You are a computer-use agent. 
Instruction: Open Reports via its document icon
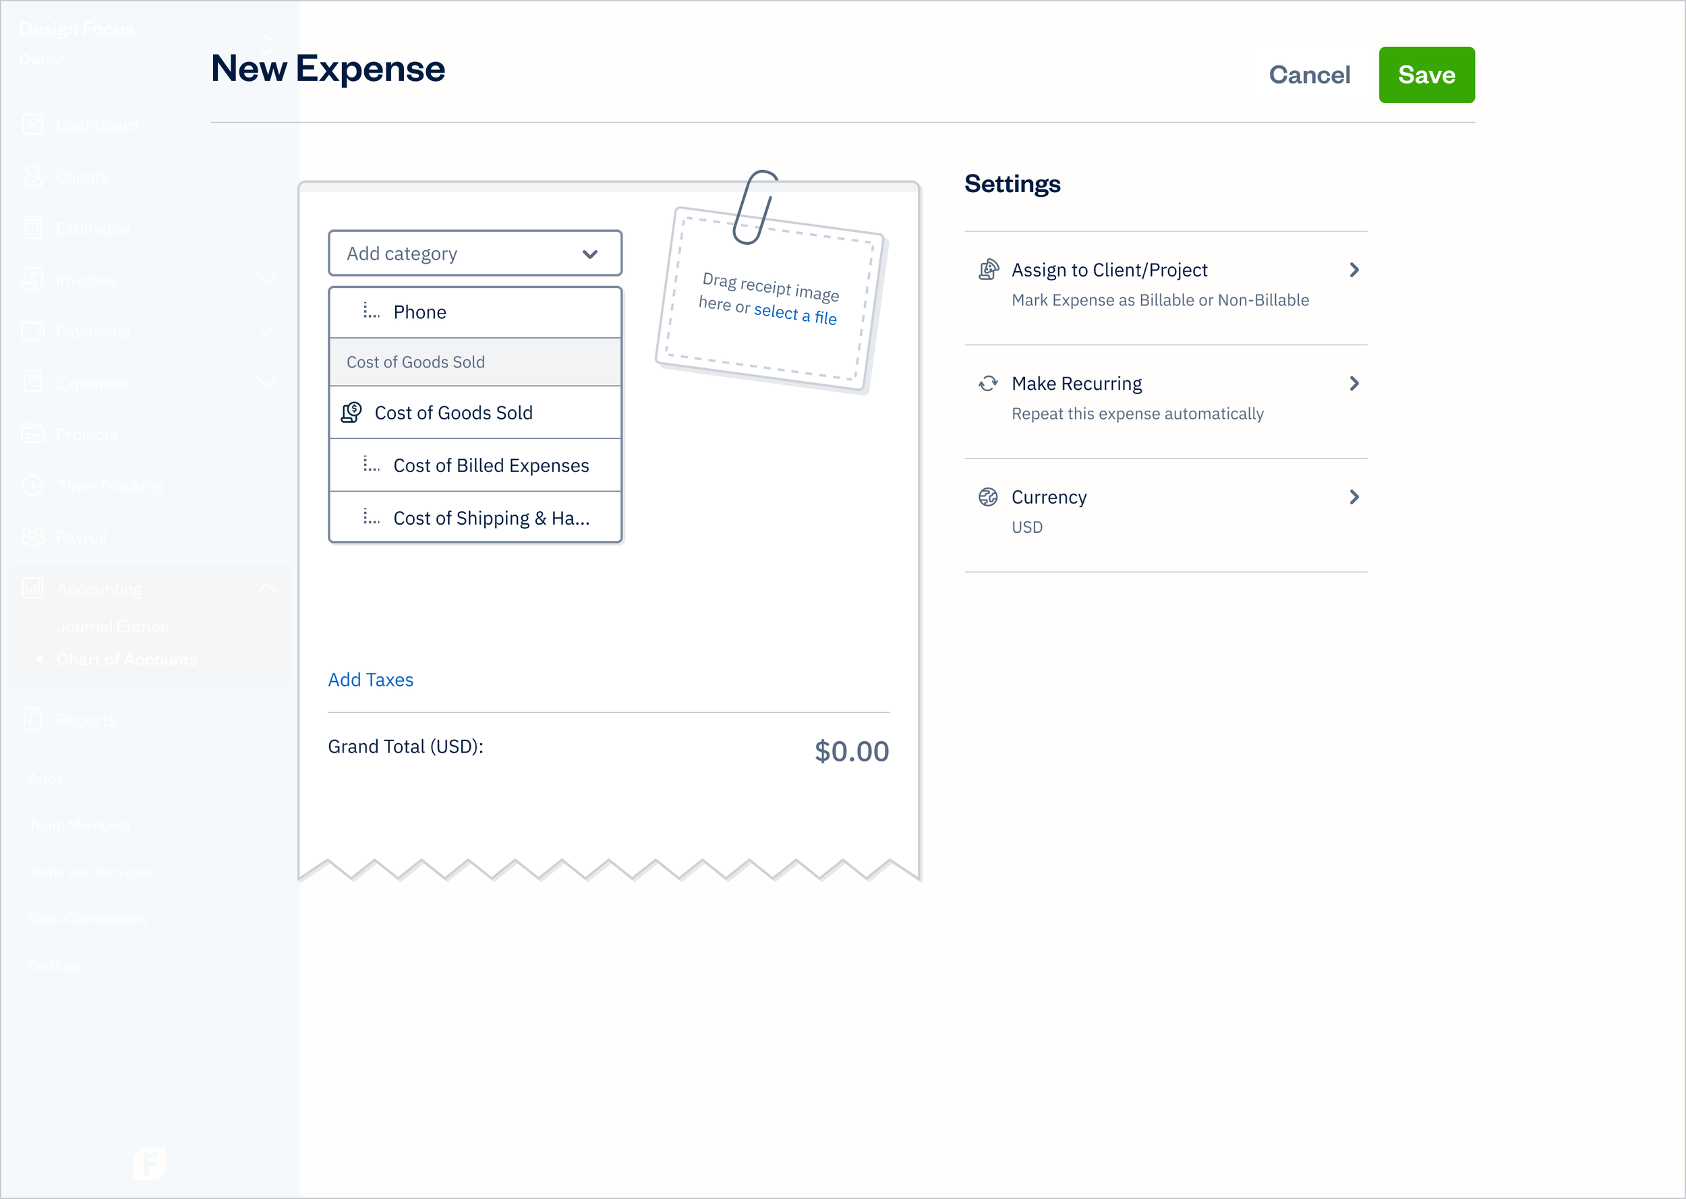point(34,720)
